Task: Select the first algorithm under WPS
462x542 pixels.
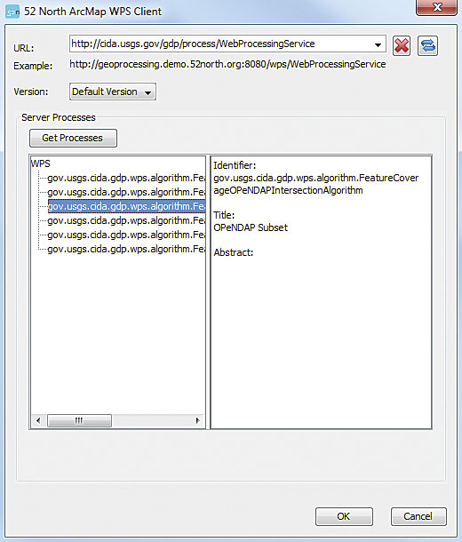Action: coord(126,178)
